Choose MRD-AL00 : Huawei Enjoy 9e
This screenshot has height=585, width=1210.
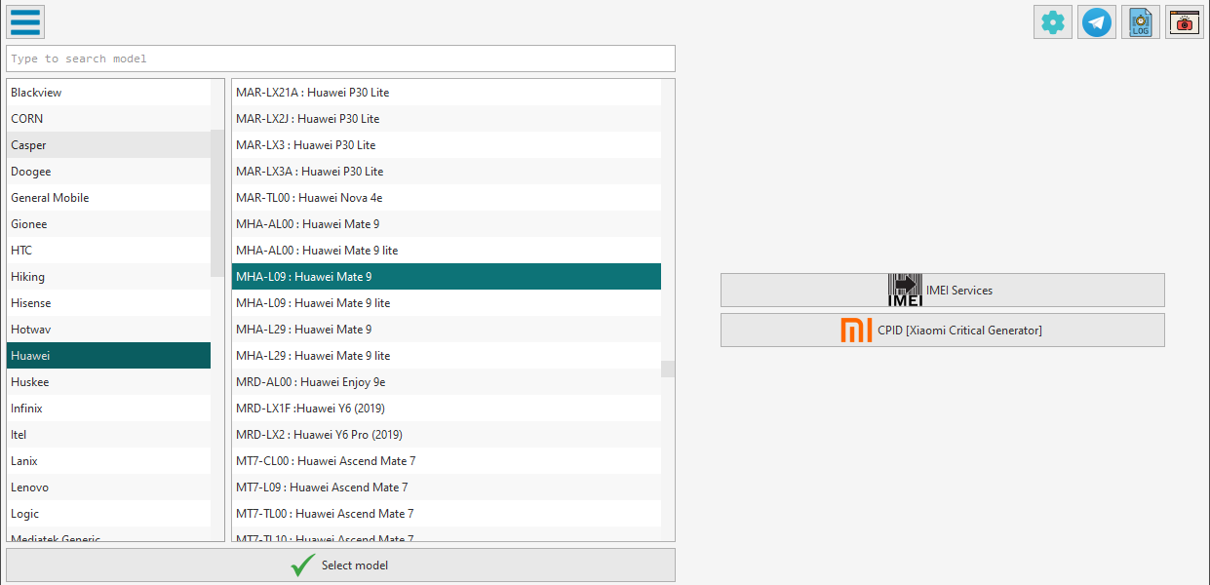[447, 382]
